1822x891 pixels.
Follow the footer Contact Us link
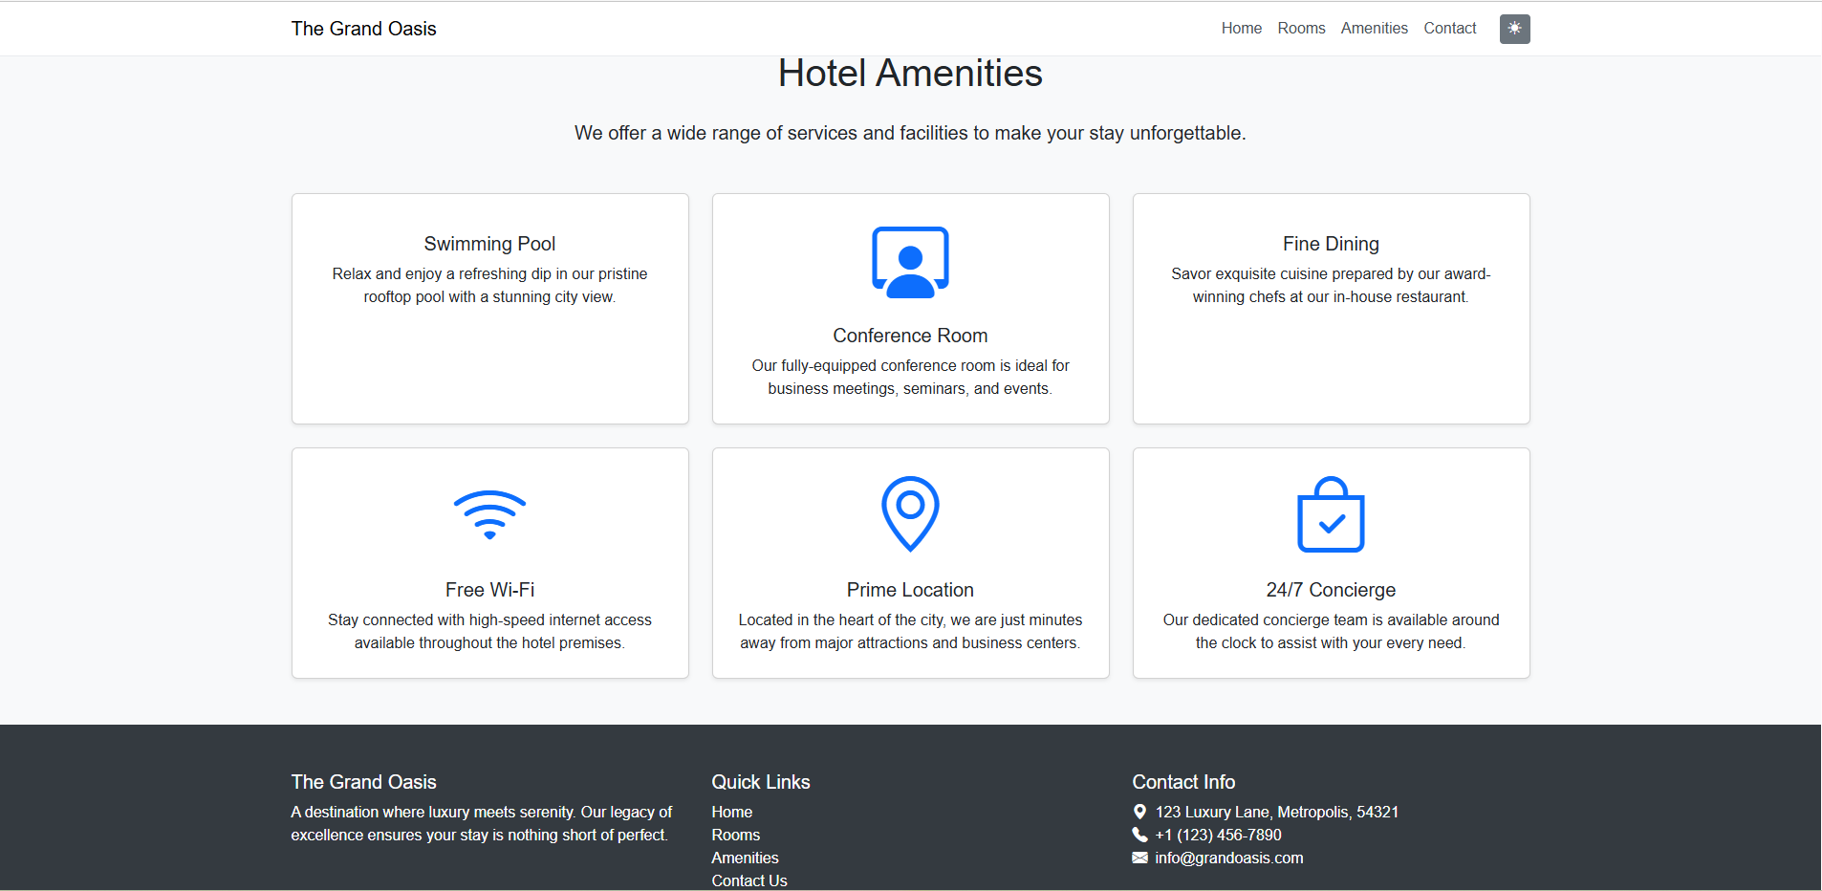[748, 880]
